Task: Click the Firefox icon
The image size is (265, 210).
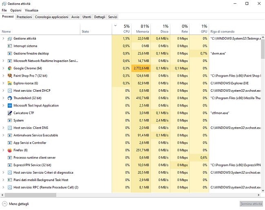Action: coord(10,150)
